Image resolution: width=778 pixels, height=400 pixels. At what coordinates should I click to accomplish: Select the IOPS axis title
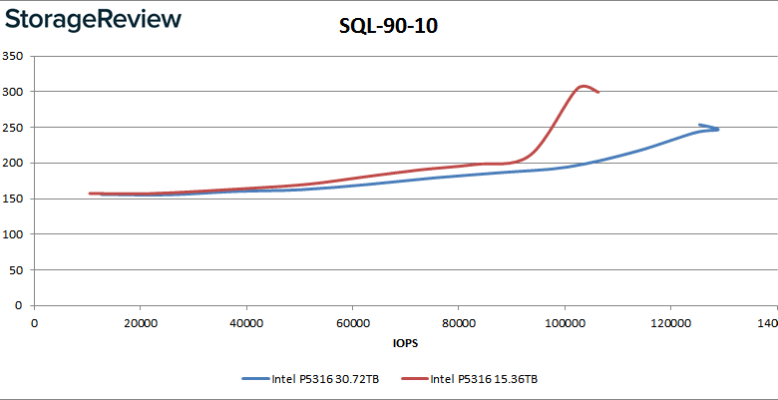404,343
